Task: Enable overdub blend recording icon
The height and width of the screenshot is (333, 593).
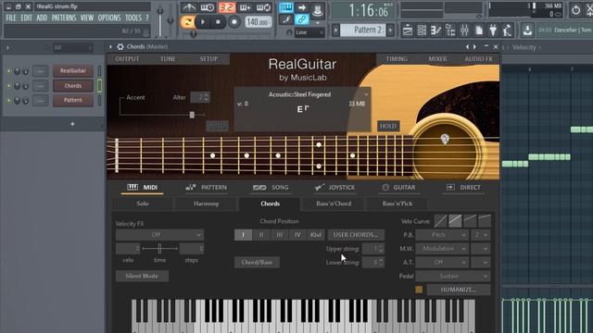Action: [245, 7]
